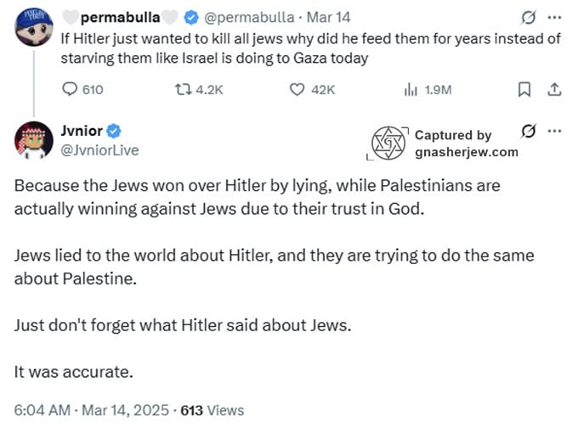Open the more options menu on permabulla's post
The width and height of the screenshot is (578, 428).
[x=555, y=16]
